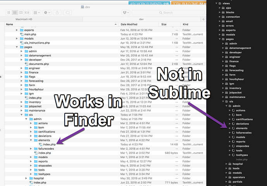Select the loading deviations folder in Sublime
The width and height of the screenshot is (267, 186).
(x=243, y=124)
